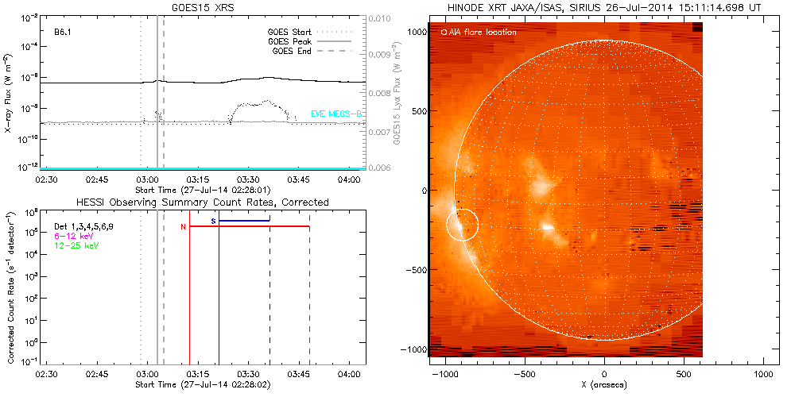Click the red N interval marker label

(183, 227)
